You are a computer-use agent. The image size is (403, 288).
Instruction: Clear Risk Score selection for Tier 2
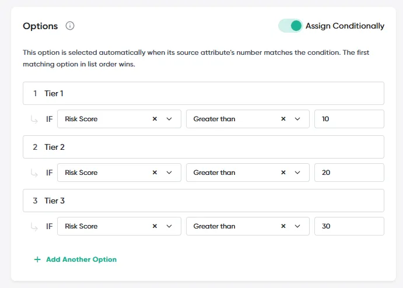coord(155,173)
